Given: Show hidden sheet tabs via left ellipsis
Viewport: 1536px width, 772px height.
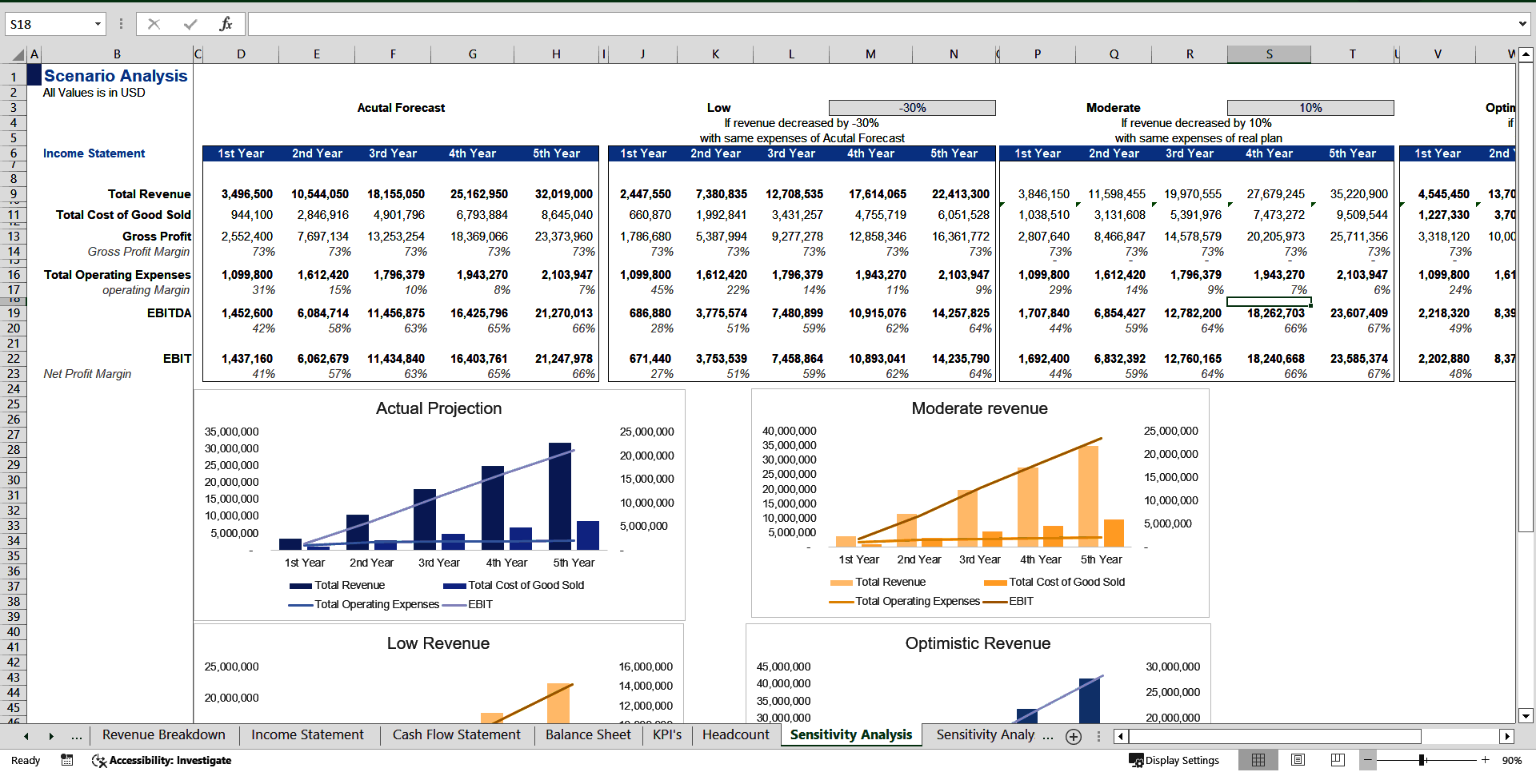Looking at the screenshot, I should pos(77,735).
